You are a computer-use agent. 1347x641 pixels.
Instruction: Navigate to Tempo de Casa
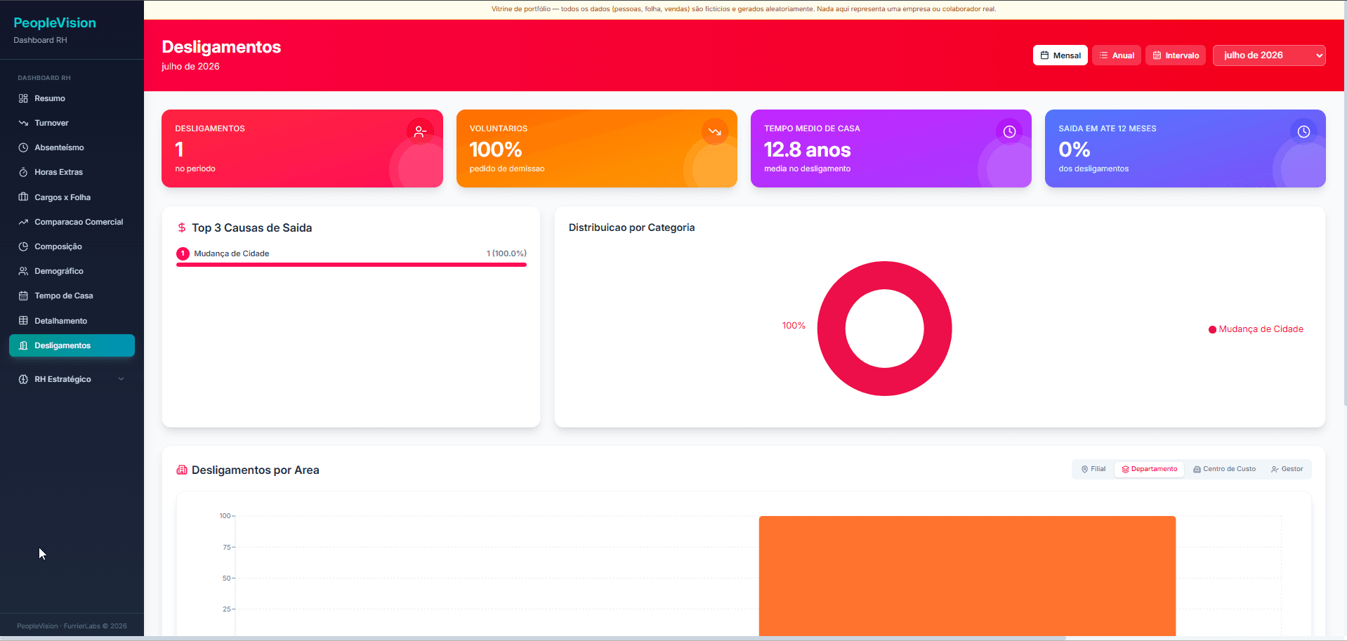coord(72,296)
